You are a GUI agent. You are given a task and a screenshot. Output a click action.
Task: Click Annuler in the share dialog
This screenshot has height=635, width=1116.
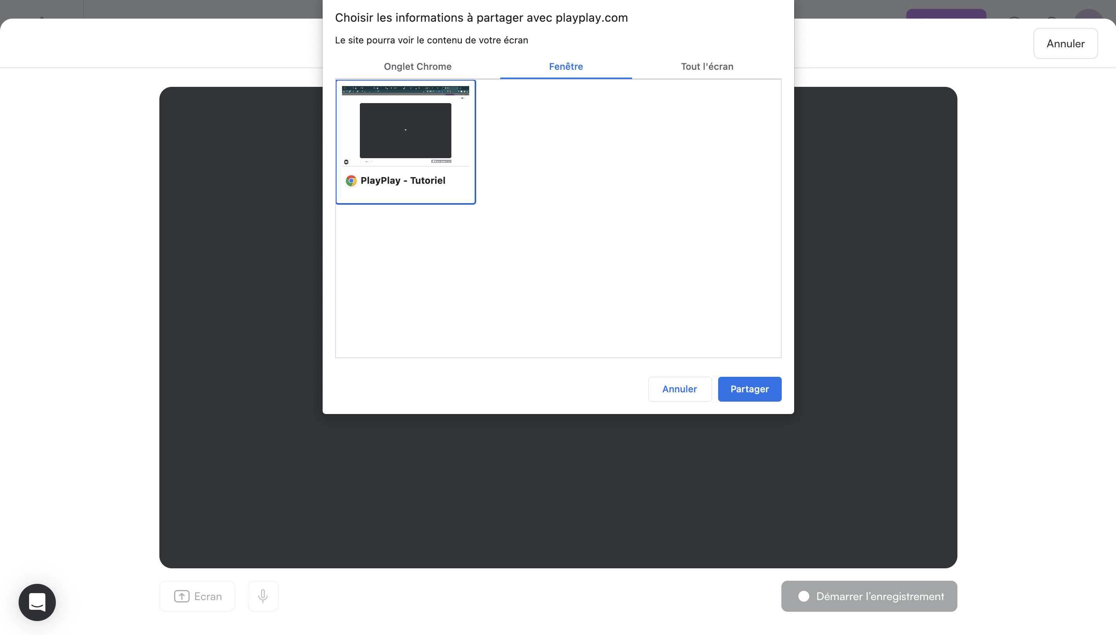click(x=679, y=389)
